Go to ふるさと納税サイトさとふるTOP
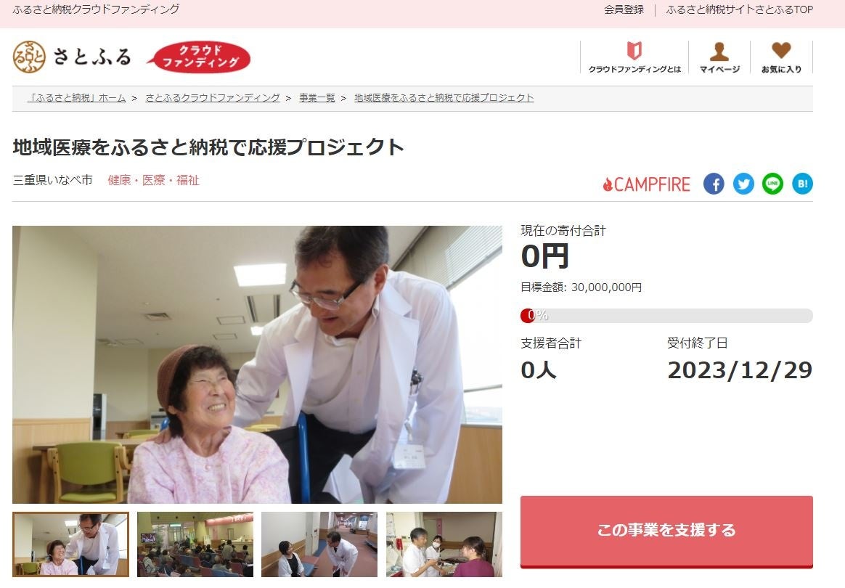The image size is (845, 588). [x=739, y=9]
